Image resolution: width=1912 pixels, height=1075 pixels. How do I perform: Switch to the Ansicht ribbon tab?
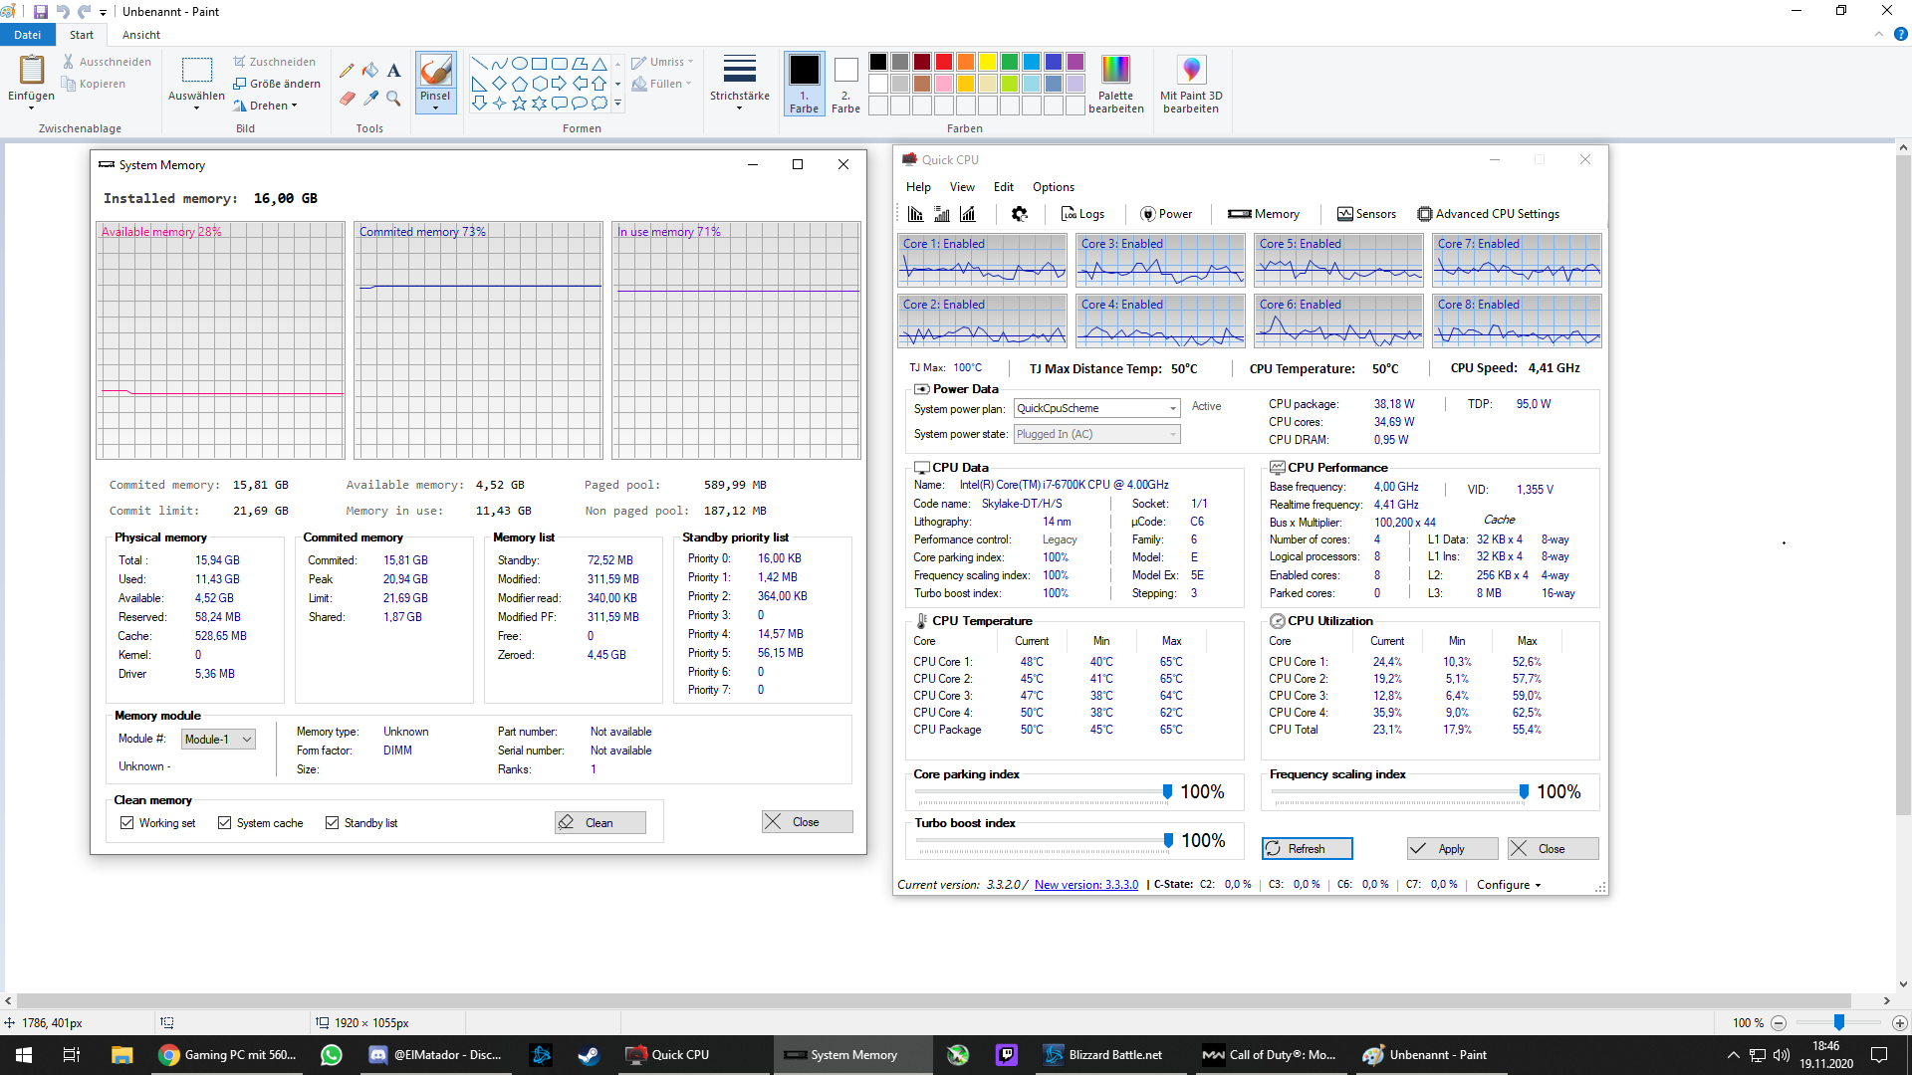(x=141, y=35)
